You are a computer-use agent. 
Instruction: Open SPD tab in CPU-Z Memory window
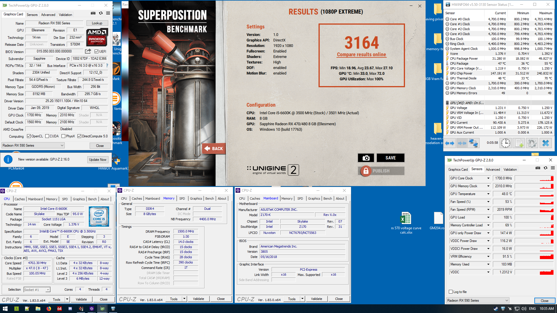point(182,199)
